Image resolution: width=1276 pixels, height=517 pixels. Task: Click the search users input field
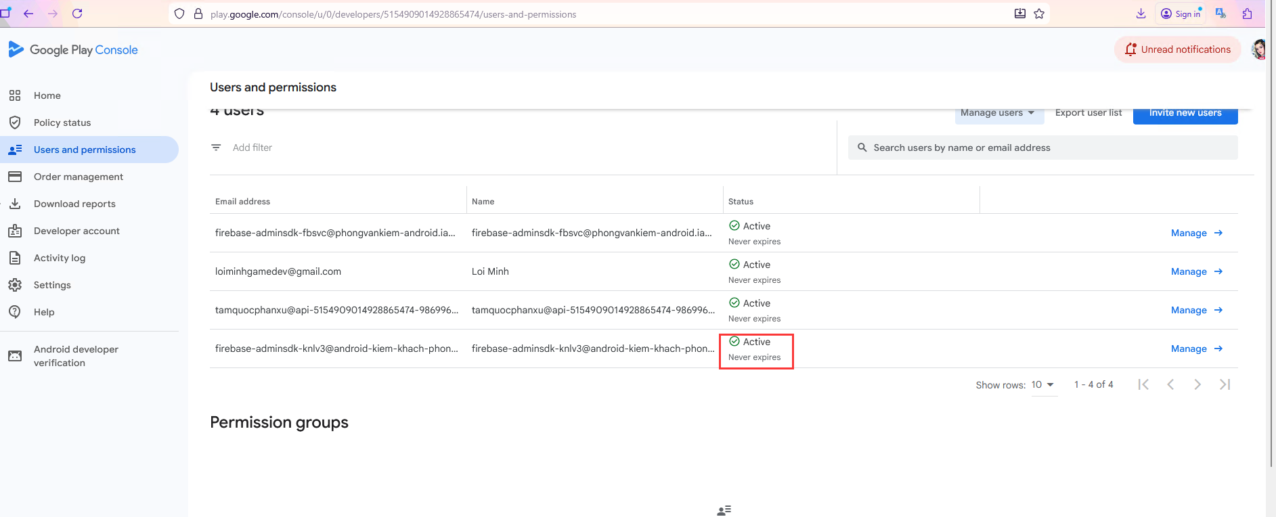[x=1043, y=148]
